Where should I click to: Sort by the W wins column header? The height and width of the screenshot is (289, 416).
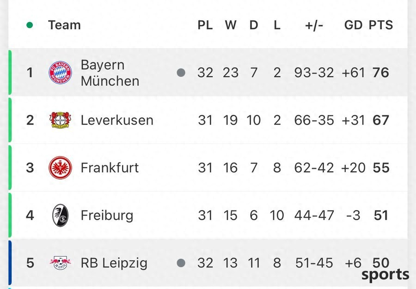point(231,25)
